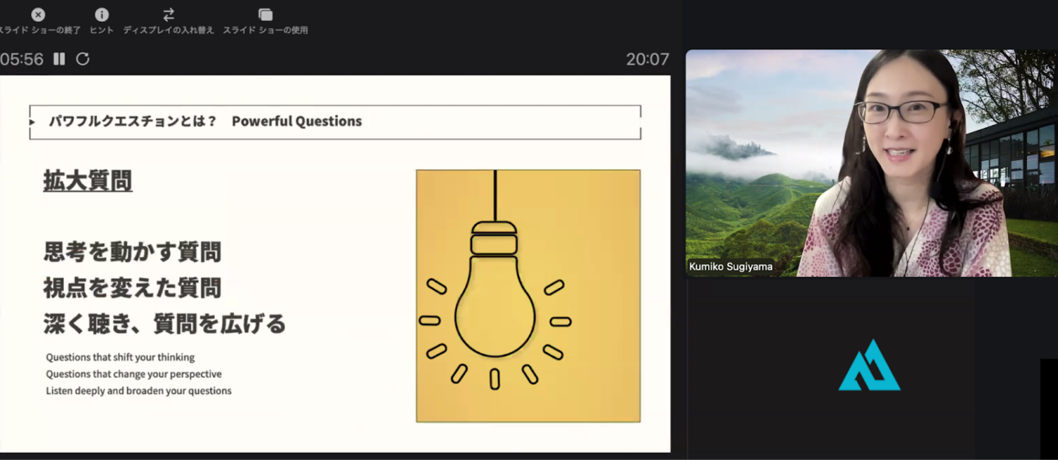Click the スライド ショーの終了 label
Screen dimensions: 1058x460
coord(39,30)
